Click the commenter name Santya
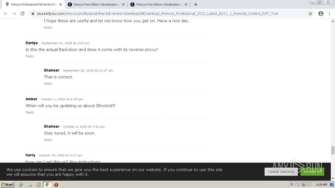 [x=32, y=43]
